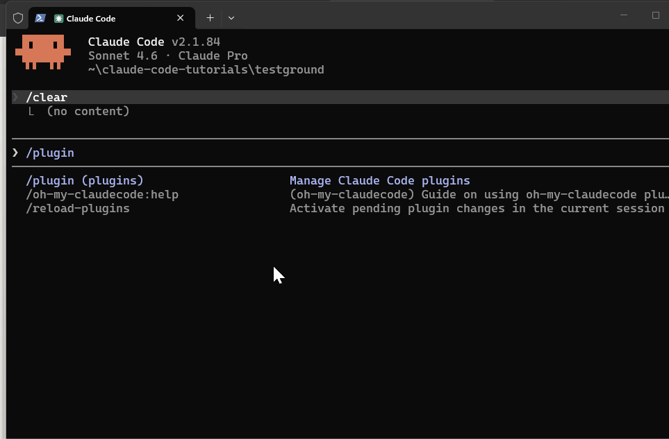Select the /plugin (plugins) suggestion
This screenshot has height=439, width=669.
(x=85, y=180)
